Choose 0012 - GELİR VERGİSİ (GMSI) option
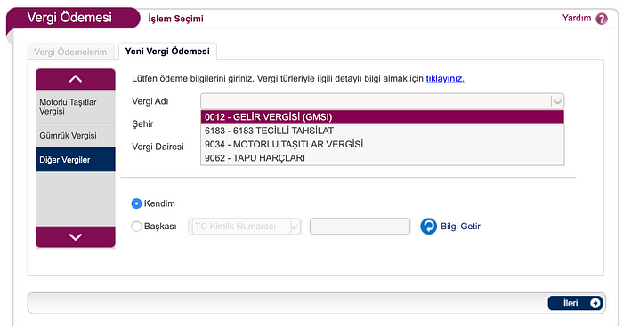 [382, 117]
